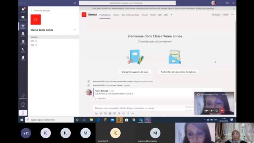Open the Appels phone icon in sidebar
Image resolution: width=254 pixels, height=143 pixels.
(x=23, y=50)
